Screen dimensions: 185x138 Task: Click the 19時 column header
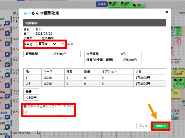point(181,13)
